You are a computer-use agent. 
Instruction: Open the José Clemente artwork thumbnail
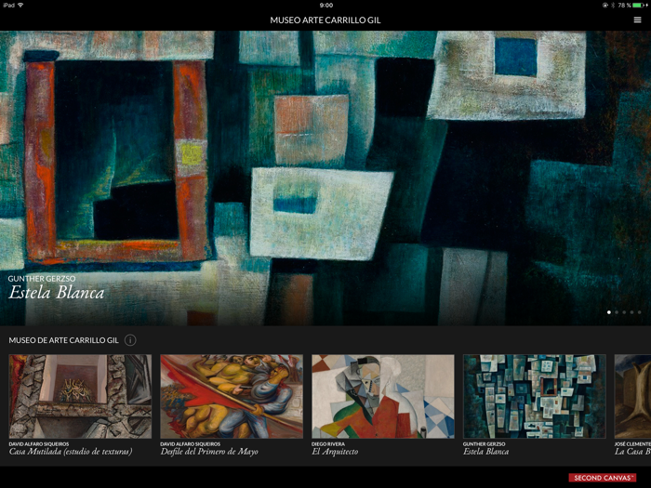pyautogui.click(x=632, y=396)
